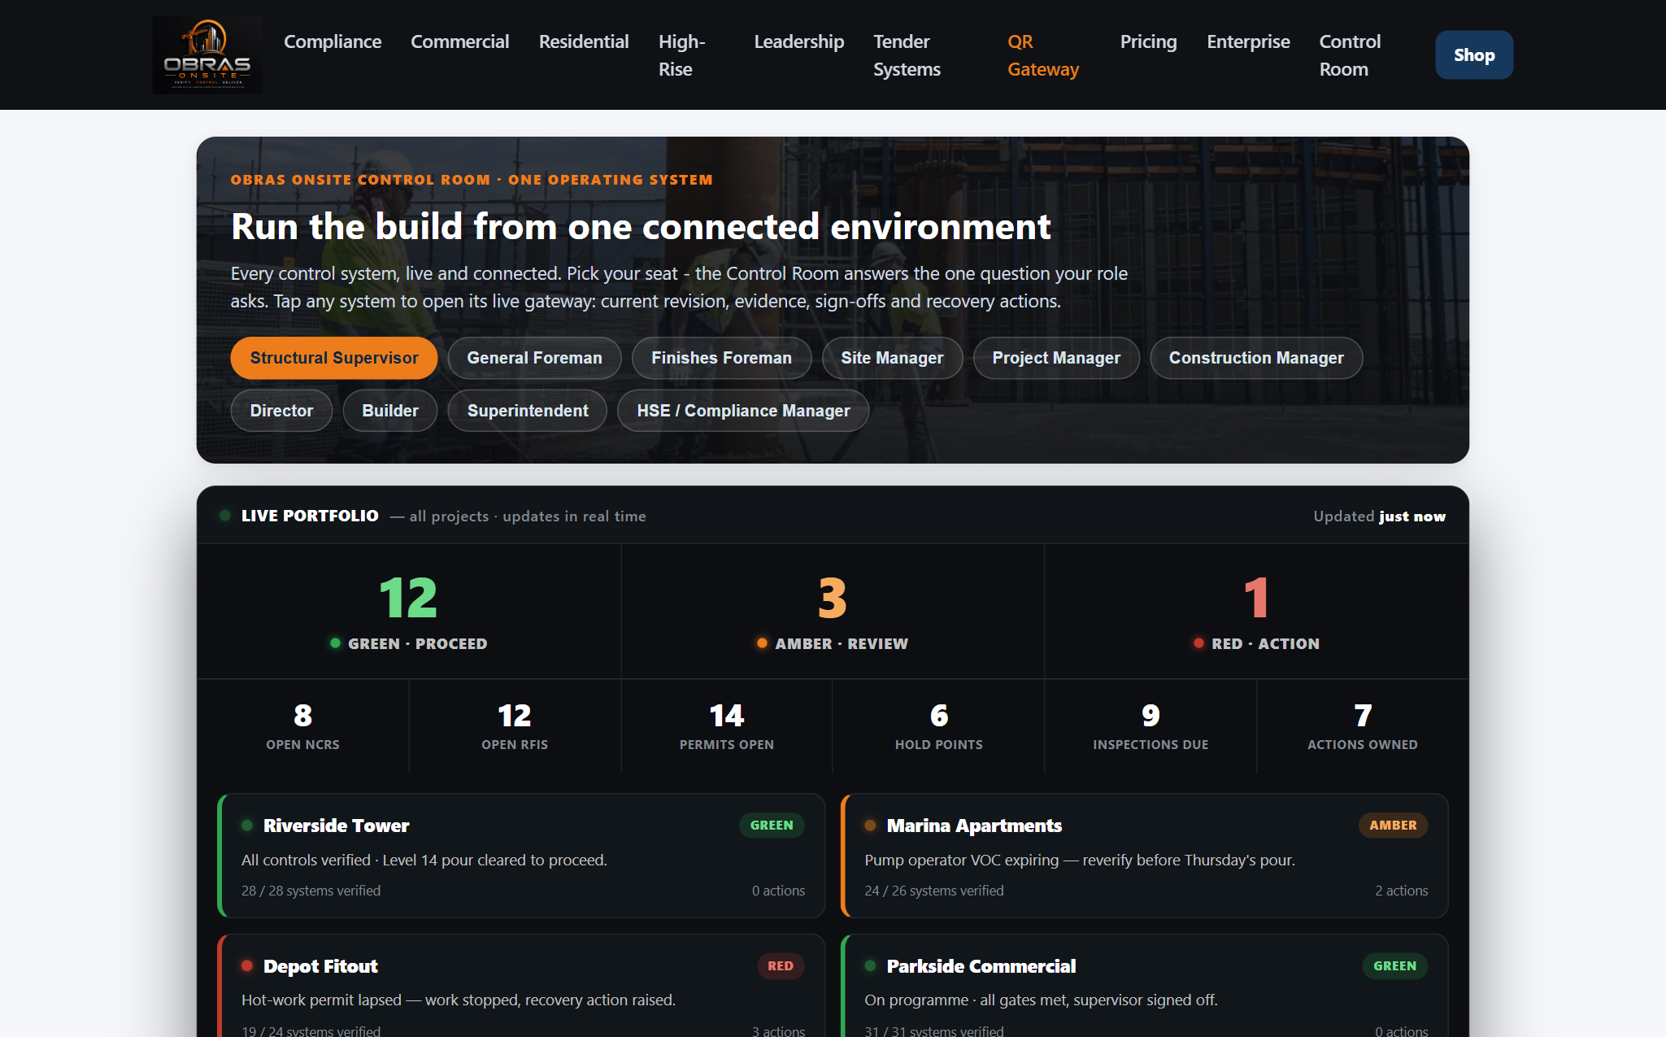Click the 'Hot-work permit lapsed' description
This screenshot has width=1666, height=1037.
pos(459,1000)
